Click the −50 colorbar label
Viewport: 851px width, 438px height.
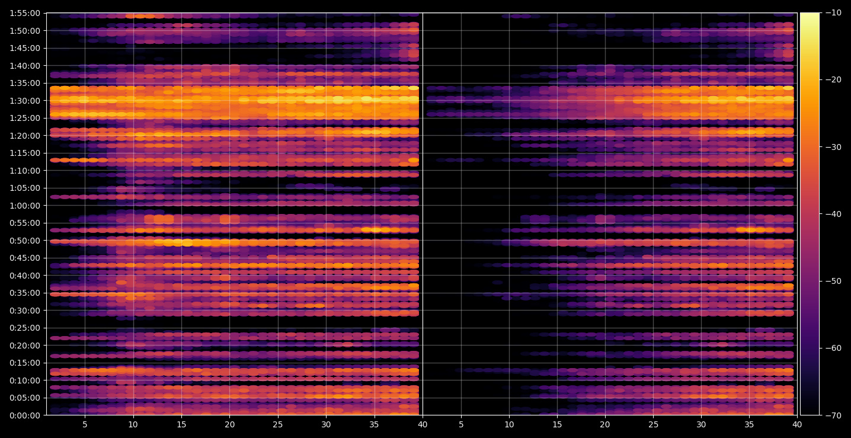click(x=833, y=281)
